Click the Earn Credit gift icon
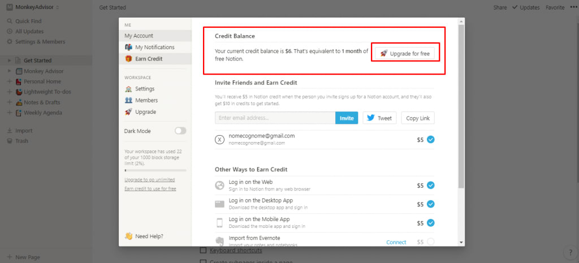 coord(128,59)
